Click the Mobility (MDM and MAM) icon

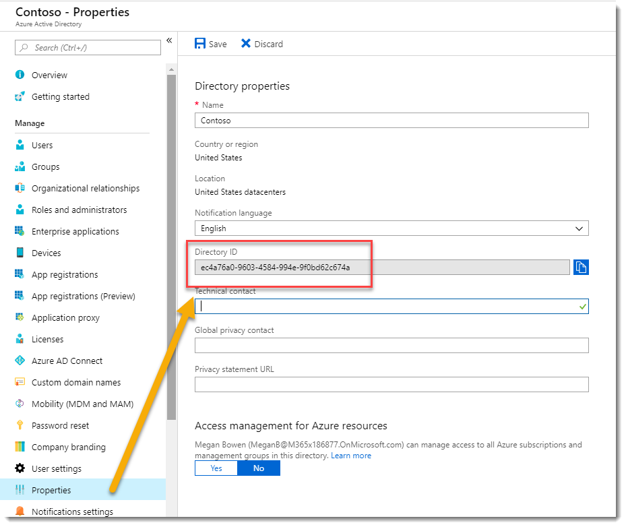point(20,404)
